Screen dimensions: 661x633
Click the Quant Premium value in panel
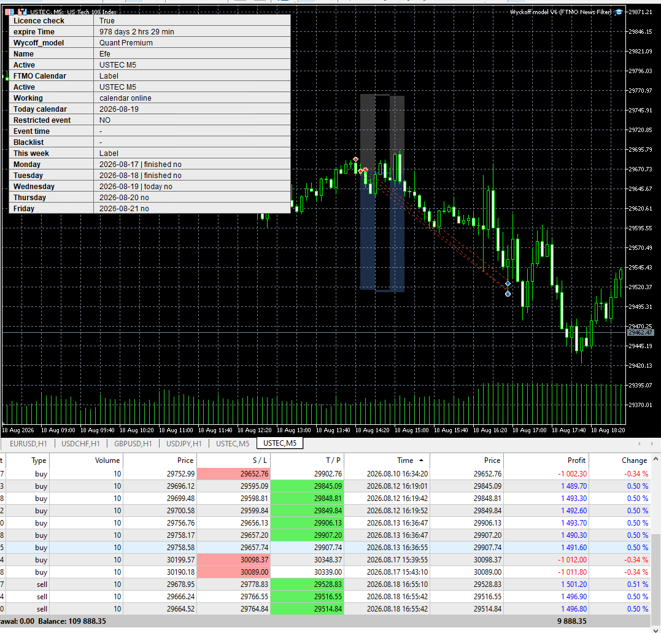click(x=126, y=42)
